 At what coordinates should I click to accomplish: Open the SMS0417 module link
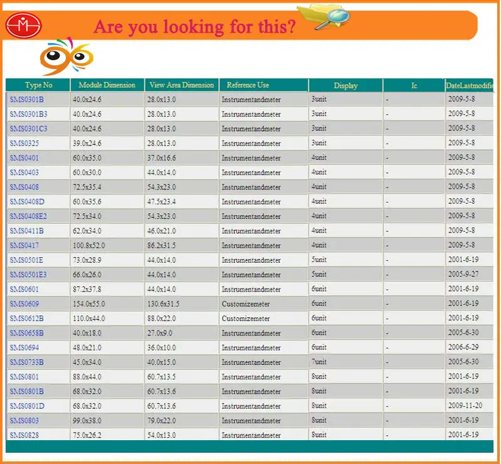24,246
